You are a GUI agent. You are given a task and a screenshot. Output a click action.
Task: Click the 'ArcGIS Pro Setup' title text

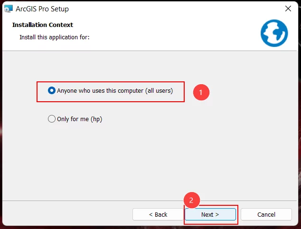coord(42,9)
